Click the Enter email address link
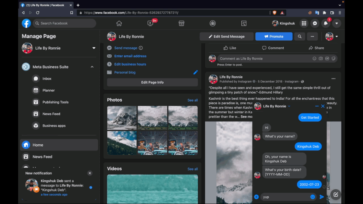This screenshot has height=204, width=363. [130, 56]
